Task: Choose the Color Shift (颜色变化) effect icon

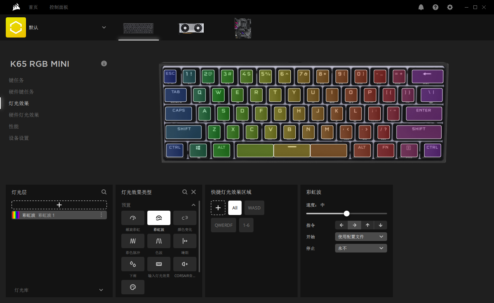Action: click(185, 218)
